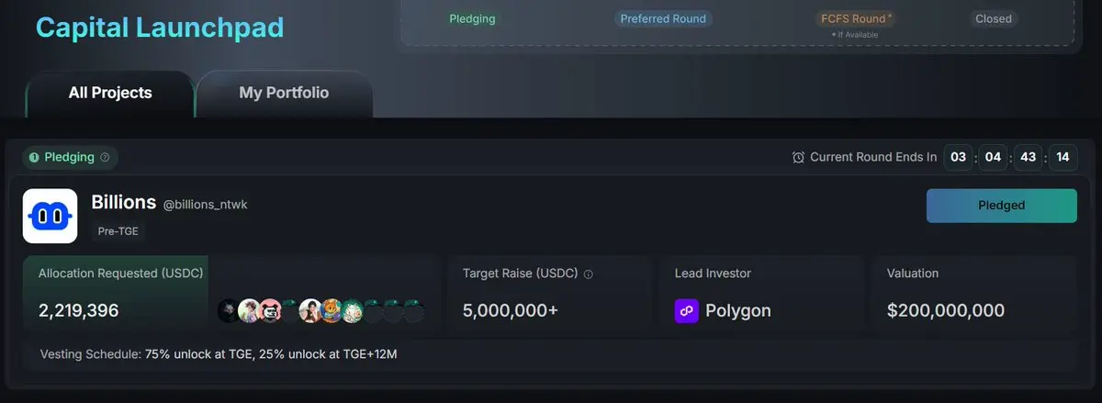This screenshot has height=403, width=1102.
Task: Select the All Projects tab
Action: click(110, 93)
